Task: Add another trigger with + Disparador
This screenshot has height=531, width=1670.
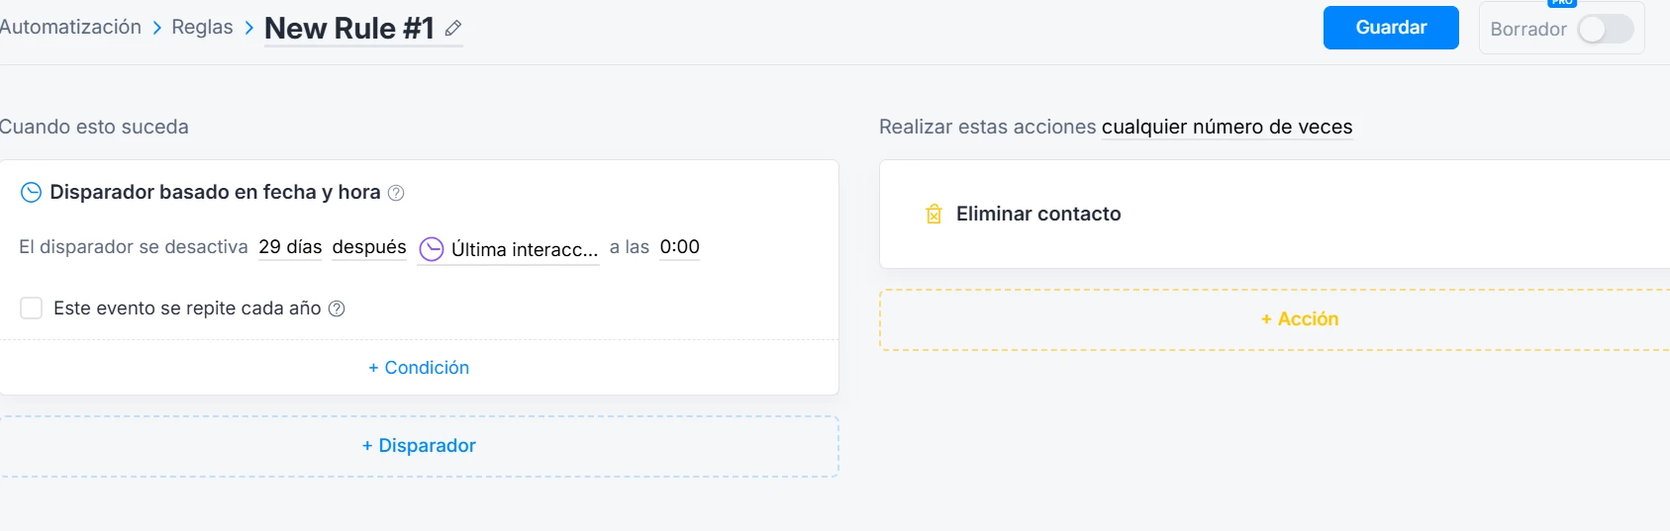Action: pos(419,446)
